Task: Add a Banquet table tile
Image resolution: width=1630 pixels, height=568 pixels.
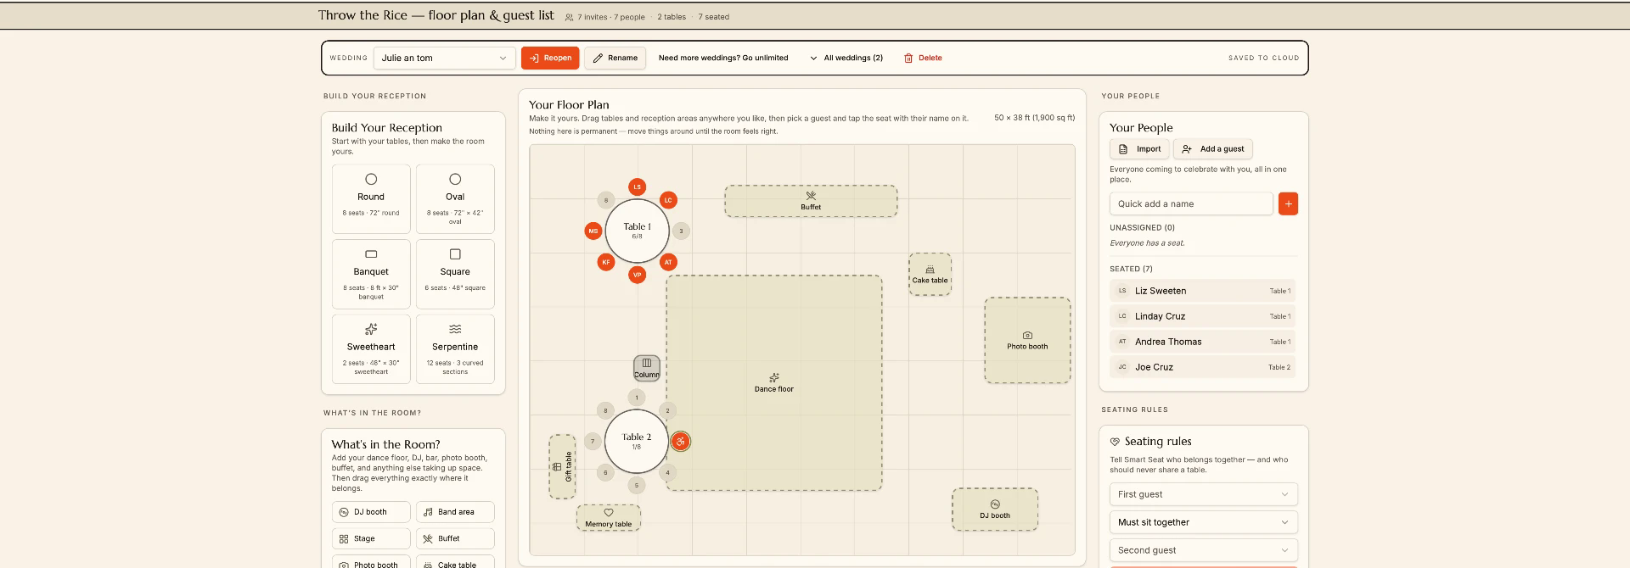Action: [371, 274]
